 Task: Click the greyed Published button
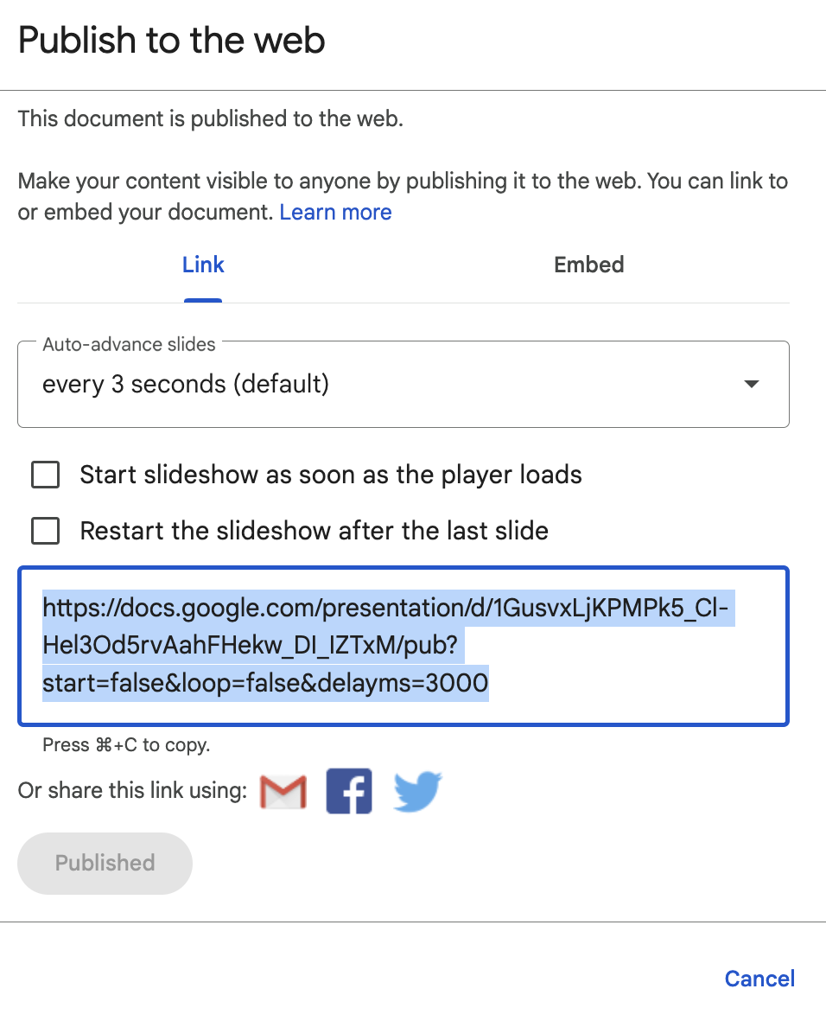click(105, 864)
